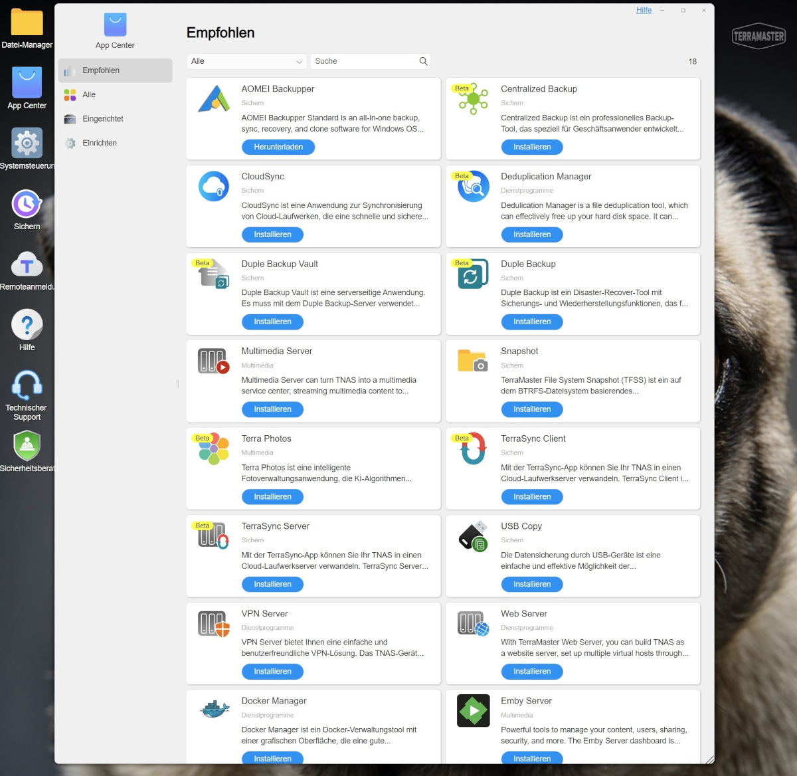Click the Alle colored grid sidebar icon

70,95
